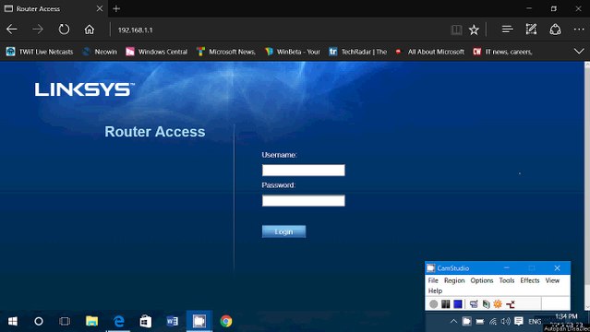Open a new browser tab
590x332 pixels.
116,8
